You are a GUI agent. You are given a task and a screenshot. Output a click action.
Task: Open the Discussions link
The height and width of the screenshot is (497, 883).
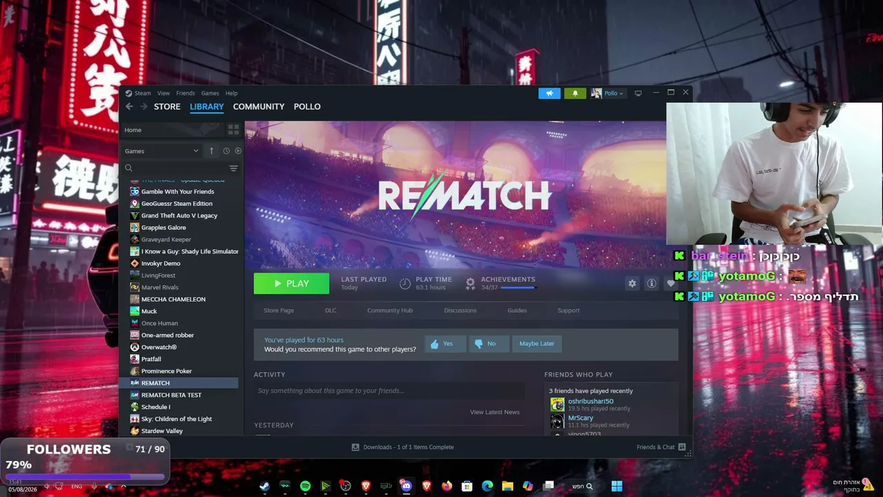[x=460, y=311]
